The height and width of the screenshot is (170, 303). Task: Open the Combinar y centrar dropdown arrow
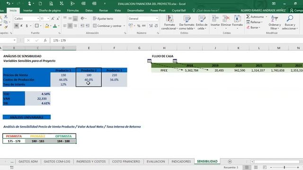pos(124,26)
